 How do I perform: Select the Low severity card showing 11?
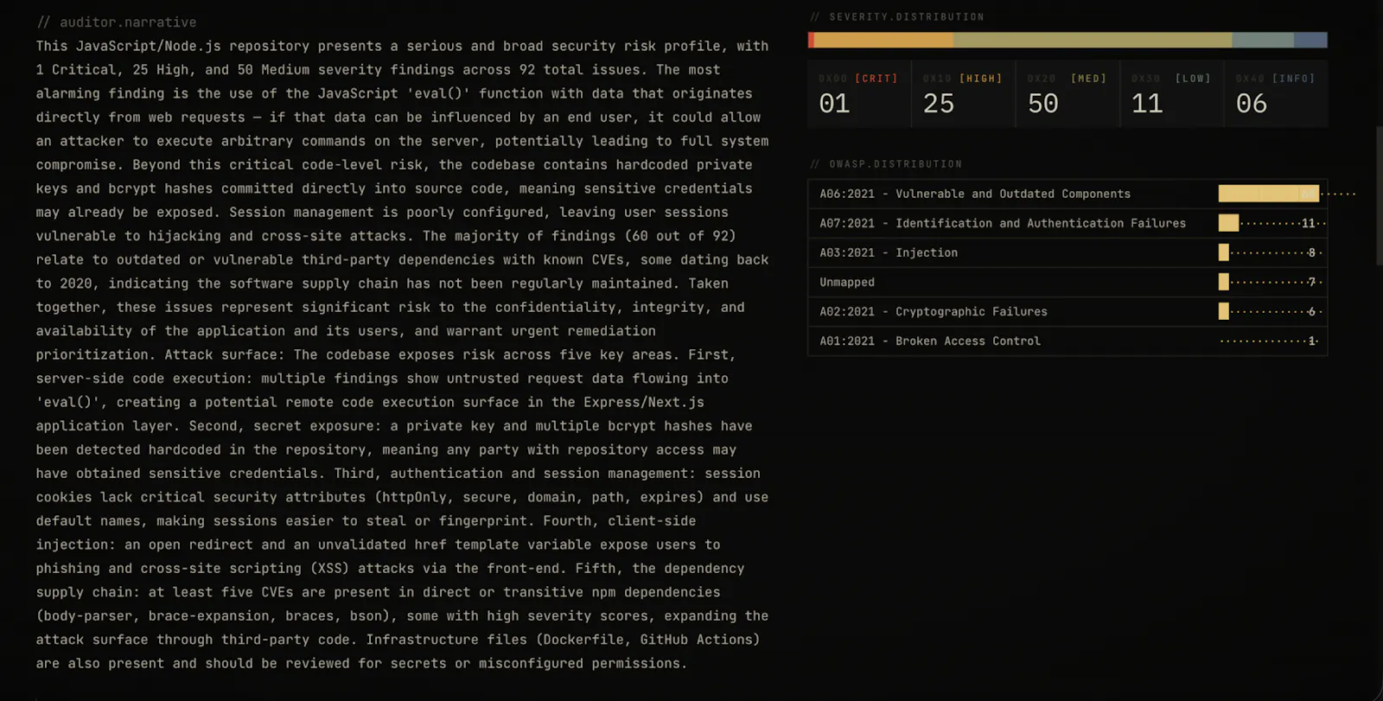(x=1172, y=94)
